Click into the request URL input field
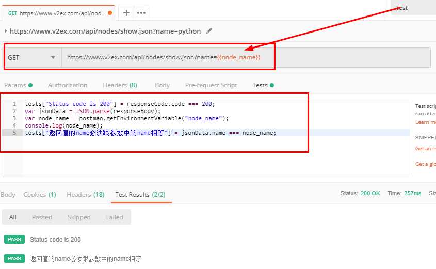The image size is (436, 269). [246, 57]
